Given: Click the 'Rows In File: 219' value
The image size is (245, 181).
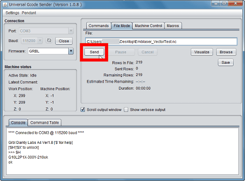Looking at the screenshot, I should [139, 63].
